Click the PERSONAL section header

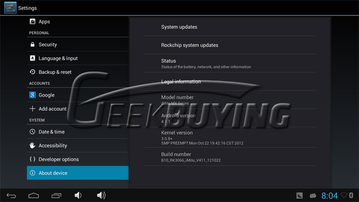point(39,33)
